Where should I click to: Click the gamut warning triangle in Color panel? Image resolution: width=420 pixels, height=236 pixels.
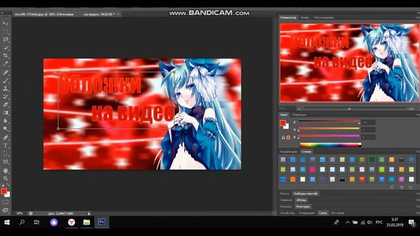click(283, 138)
